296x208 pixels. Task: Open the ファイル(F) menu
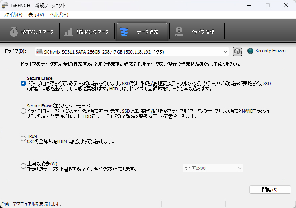click(x=13, y=15)
